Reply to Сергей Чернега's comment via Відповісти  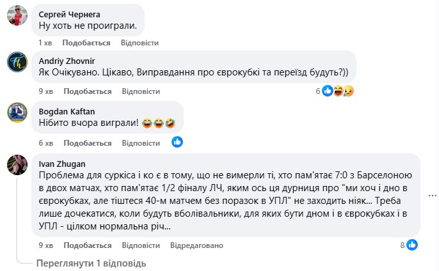click(140, 42)
